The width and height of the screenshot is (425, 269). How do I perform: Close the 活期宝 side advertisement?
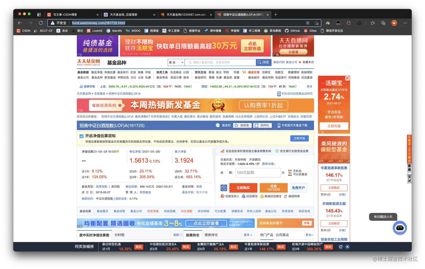[x=347, y=78]
